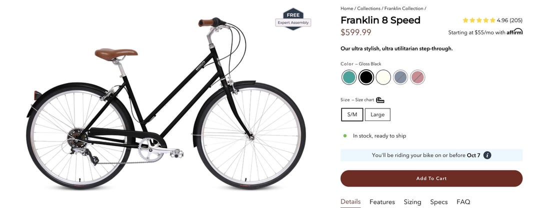Viewport: 540px width, 208px height.
Task: Open the Franklin Collection breadcrumb link
Action: pyautogui.click(x=403, y=8)
